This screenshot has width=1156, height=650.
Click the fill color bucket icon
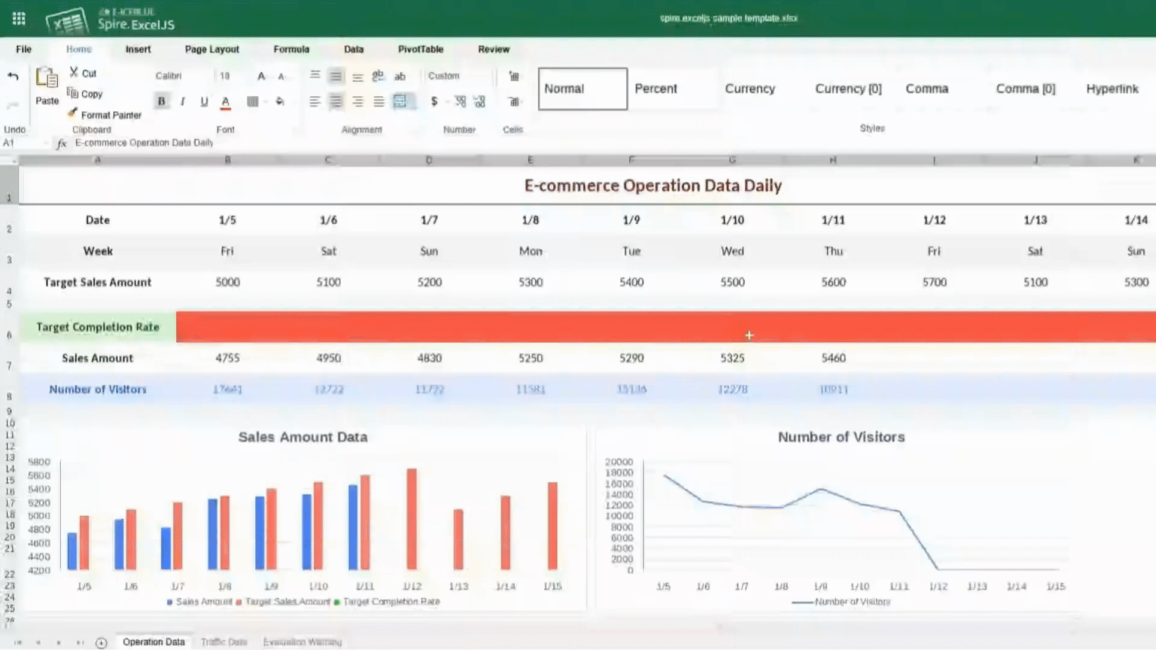pyautogui.click(x=280, y=101)
